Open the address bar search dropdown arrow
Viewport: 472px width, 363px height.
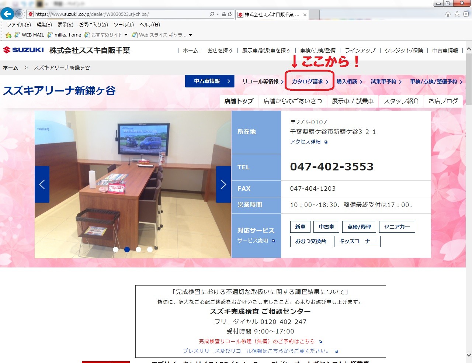218,14
